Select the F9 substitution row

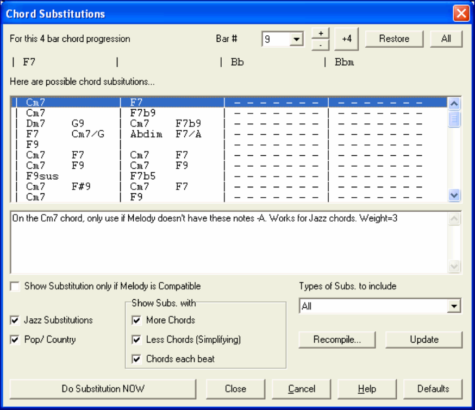click(x=229, y=144)
